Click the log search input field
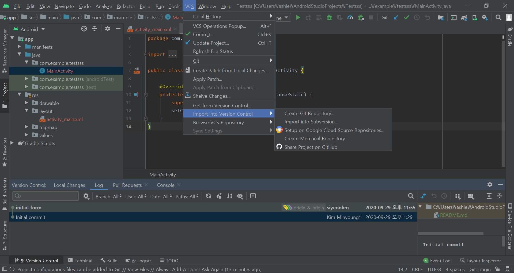Viewport: 514px width, 273px height. (46, 196)
